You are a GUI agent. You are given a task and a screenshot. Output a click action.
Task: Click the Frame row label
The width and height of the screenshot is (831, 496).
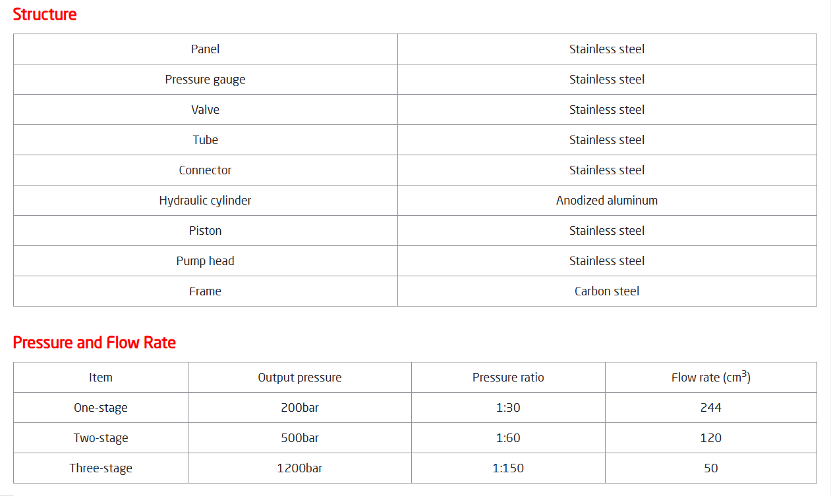(x=206, y=291)
